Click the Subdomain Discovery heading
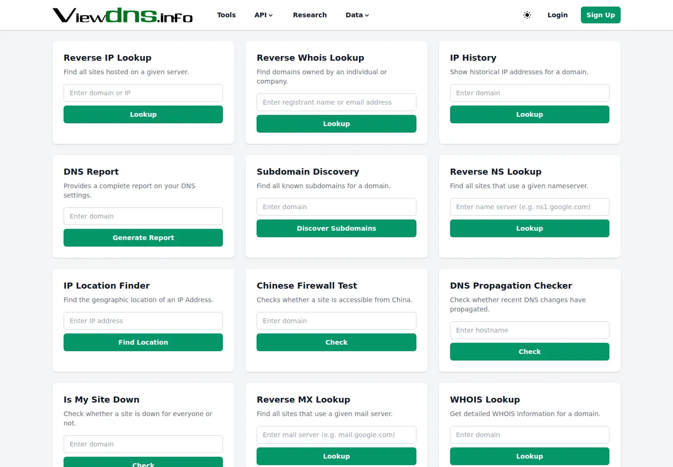The image size is (673, 467). (308, 172)
